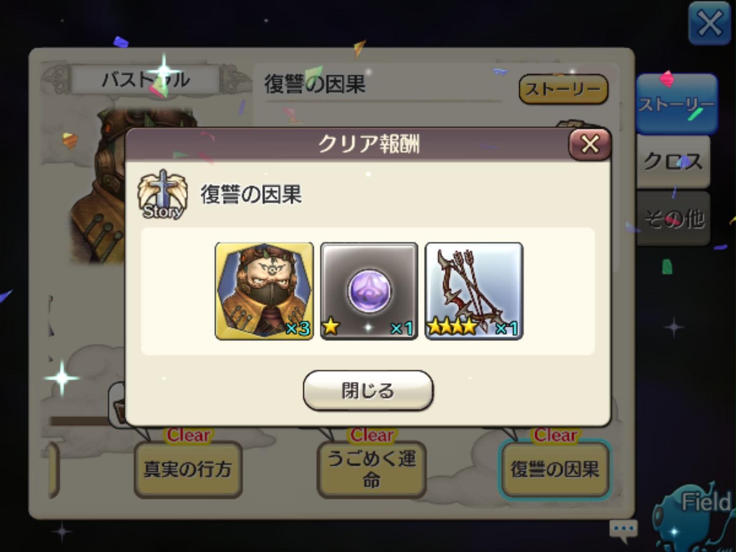This screenshot has height=552, width=736.
Task: Switch to the その他 tab
Action: [x=673, y=219]
